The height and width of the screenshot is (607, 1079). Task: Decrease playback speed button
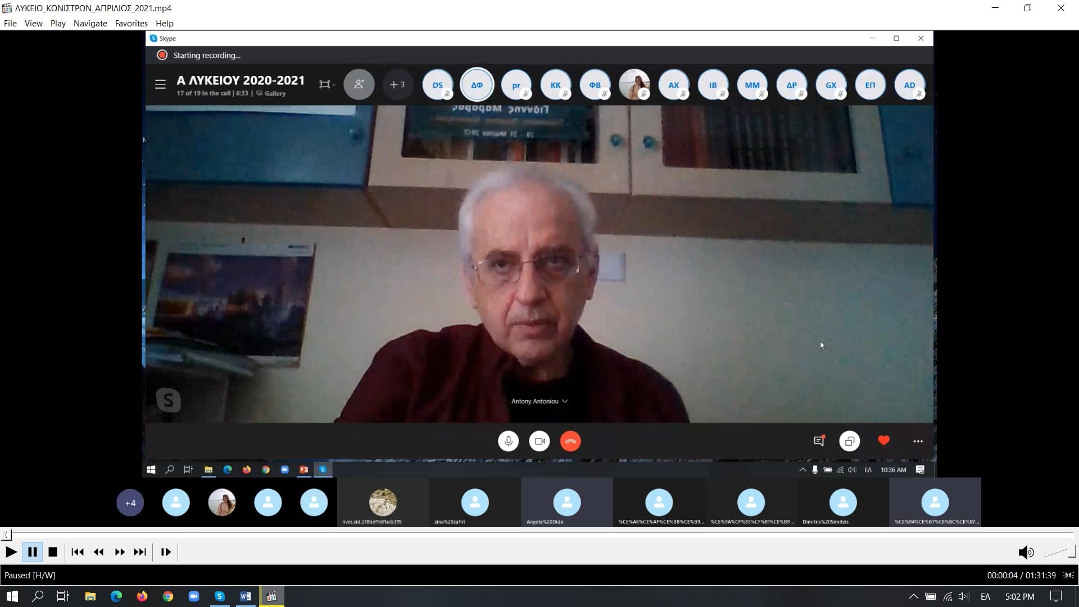point(98,552)
